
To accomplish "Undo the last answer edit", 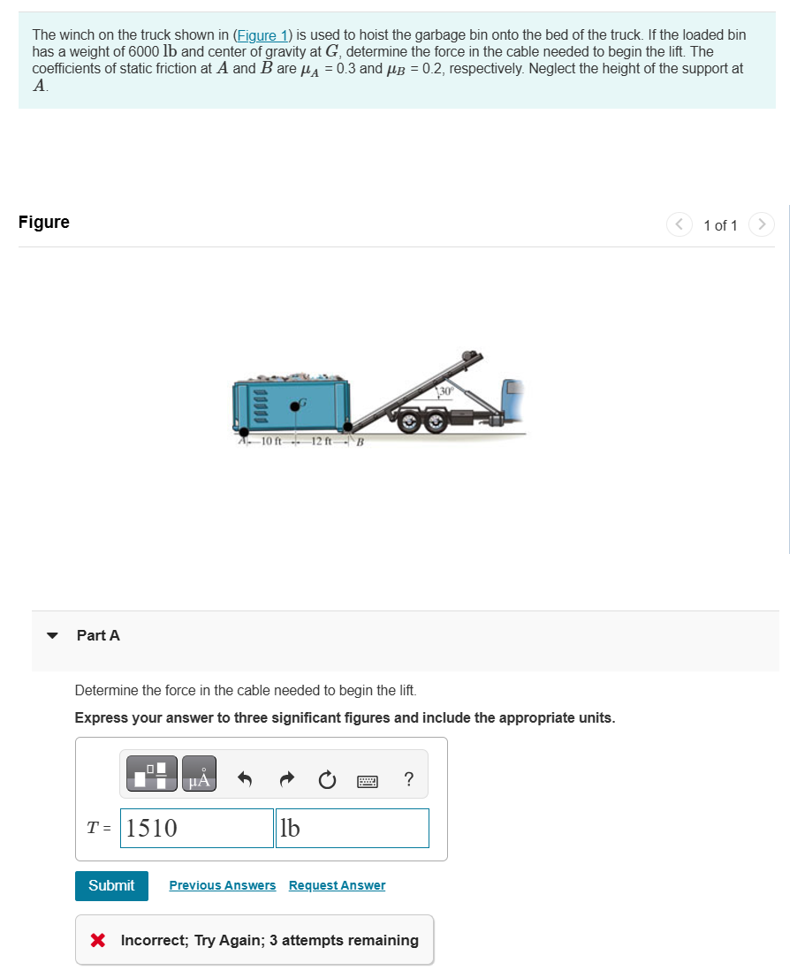I will pos(245,779).
